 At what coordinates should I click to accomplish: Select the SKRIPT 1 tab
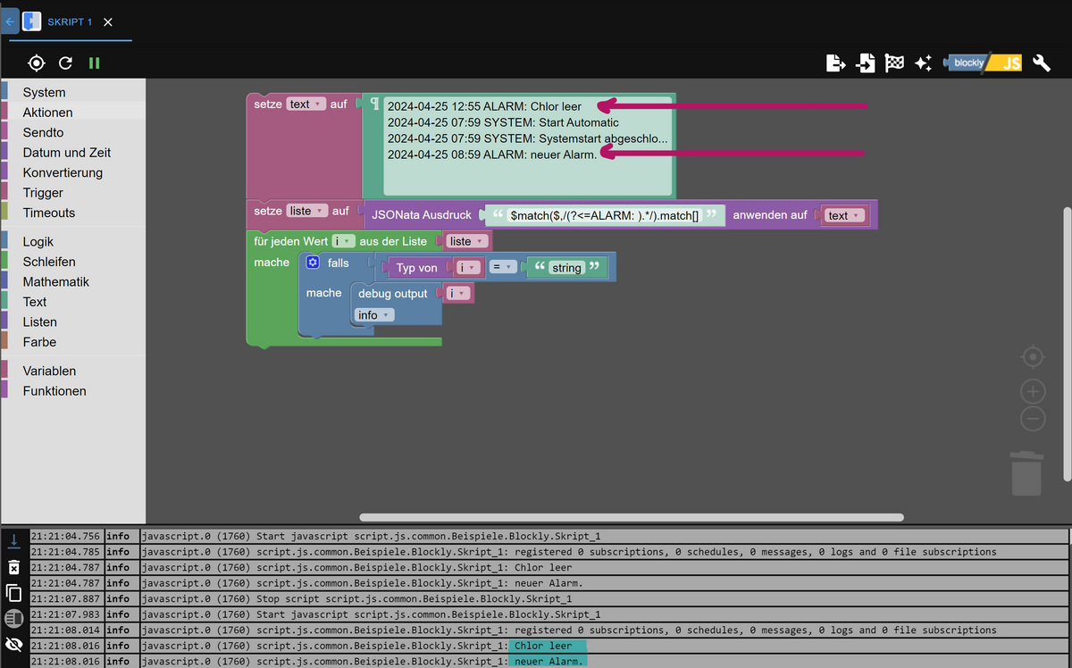(x=70, y=21)
